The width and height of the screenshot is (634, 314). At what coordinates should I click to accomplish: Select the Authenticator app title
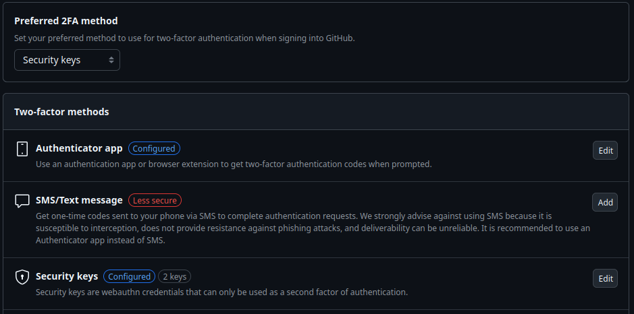pos(79,148)
